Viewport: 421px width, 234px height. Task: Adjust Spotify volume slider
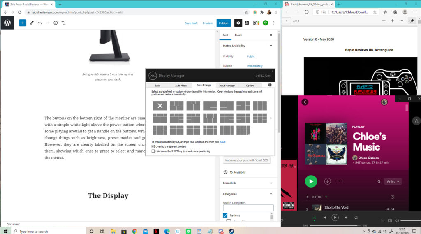[x=410, y=220]
